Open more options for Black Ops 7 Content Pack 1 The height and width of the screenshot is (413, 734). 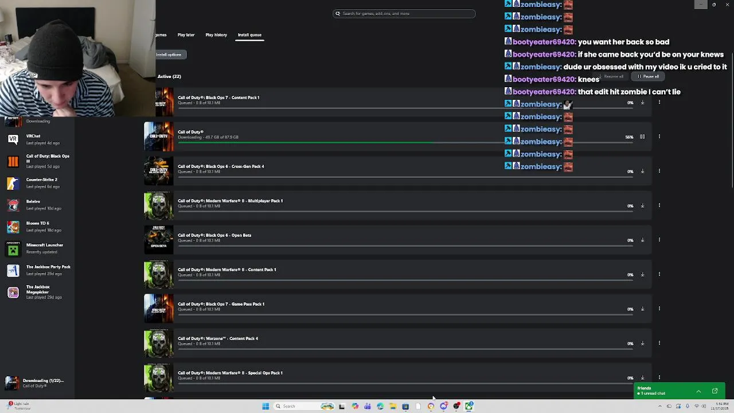tap(659, 102)
